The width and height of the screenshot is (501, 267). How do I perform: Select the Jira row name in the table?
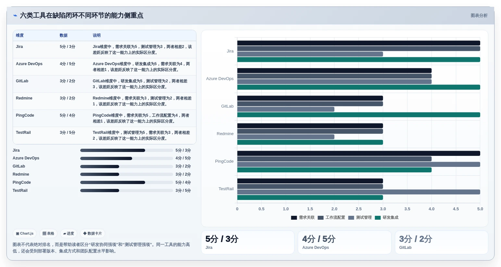pos(19,47)
